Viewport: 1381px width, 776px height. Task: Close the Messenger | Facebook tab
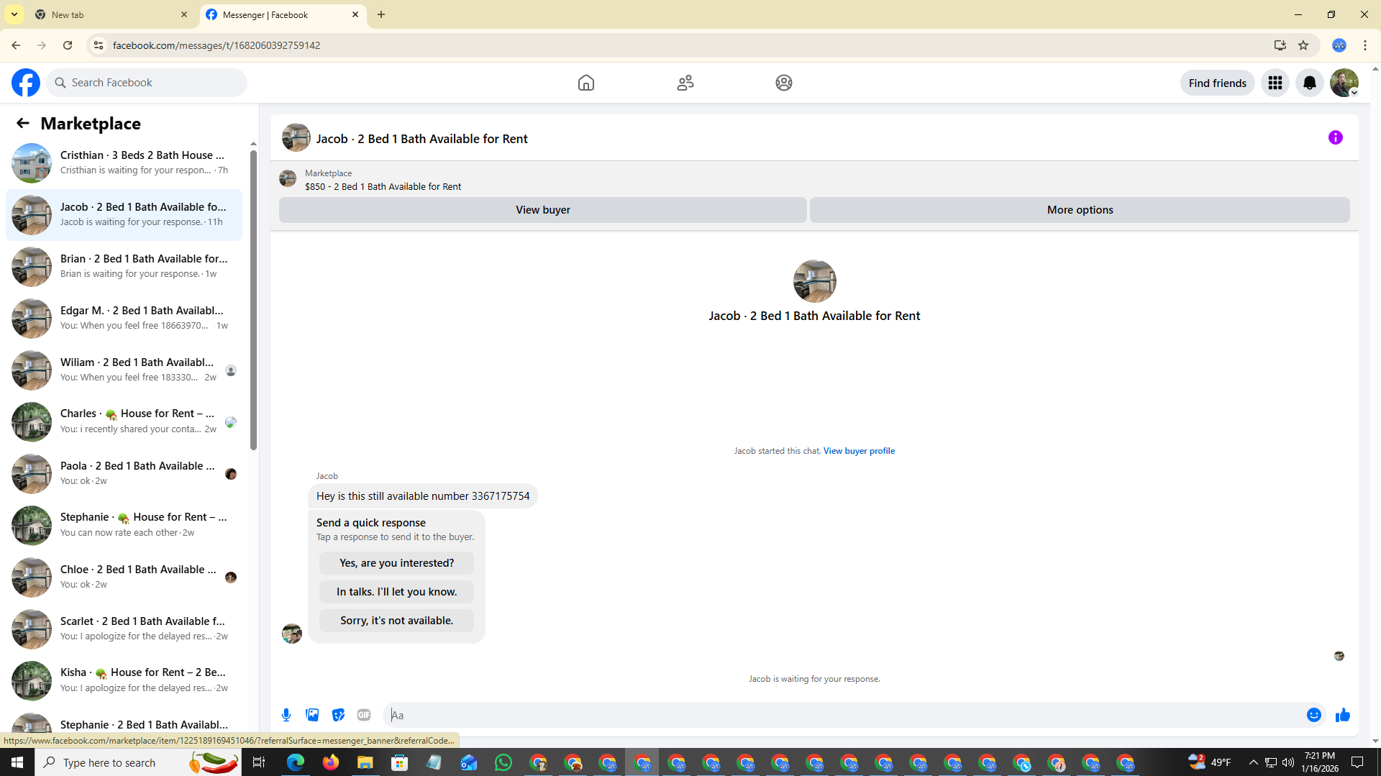[x=355, y=14]
